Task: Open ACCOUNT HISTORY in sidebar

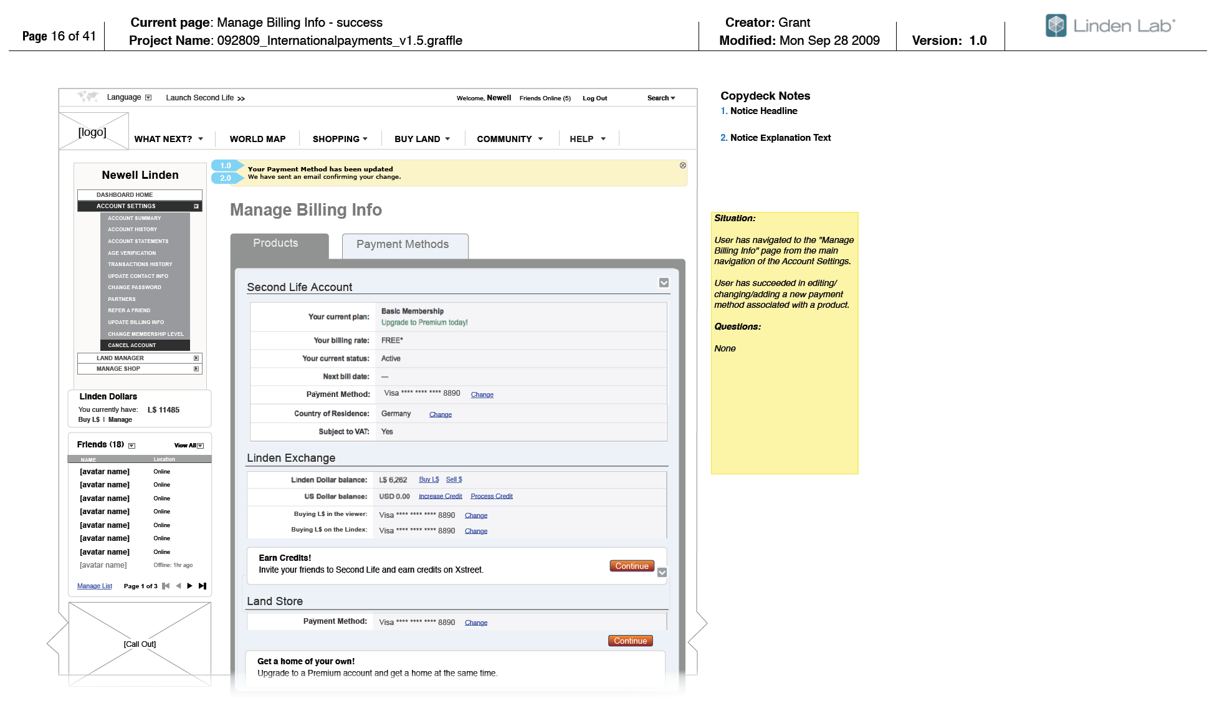Action: (132, 229)
